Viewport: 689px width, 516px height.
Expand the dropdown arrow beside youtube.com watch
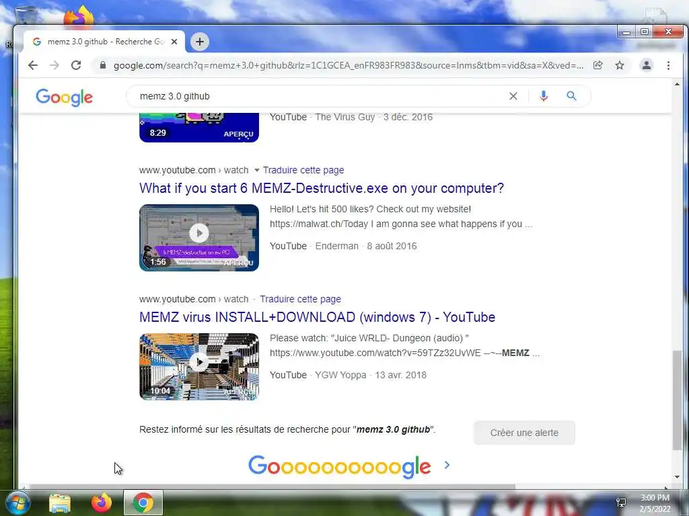click(x=257, y=170)
